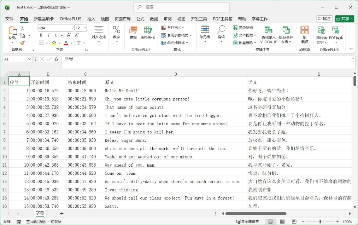Open font group dialog launcher
Viewport: 358px width, 225px height.
point(87,50)
